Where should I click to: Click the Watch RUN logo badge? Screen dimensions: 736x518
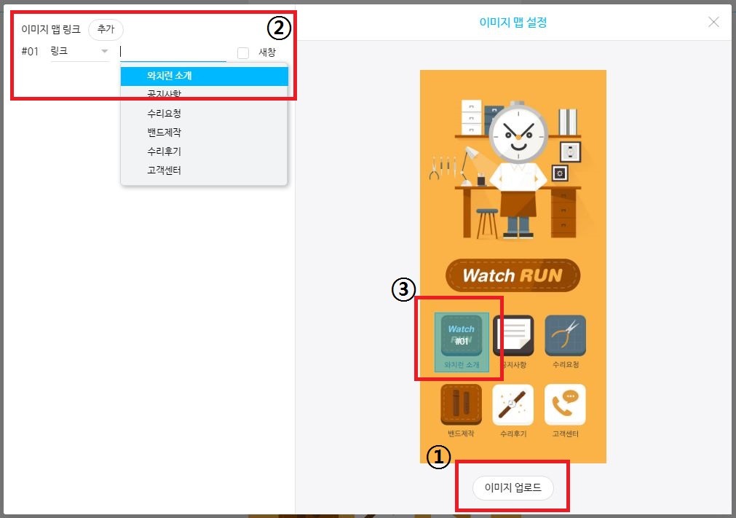pos(513,275)
